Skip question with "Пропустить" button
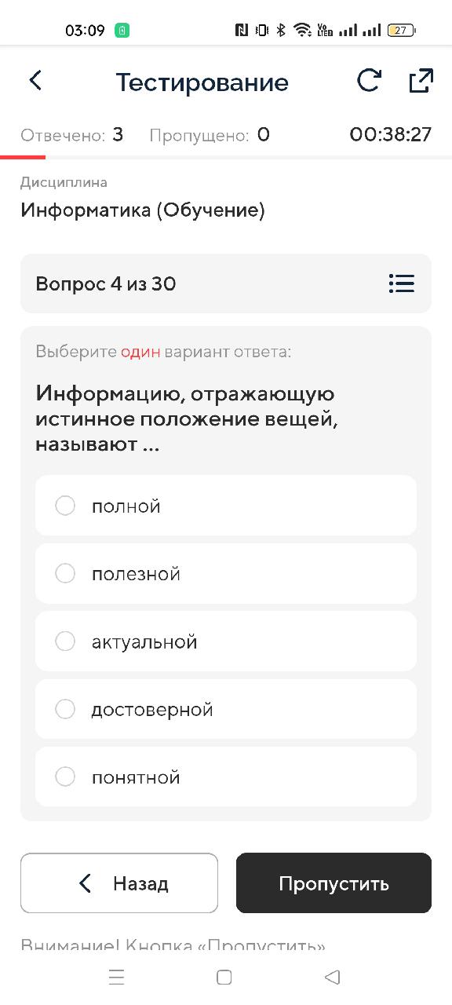 pos(334,883)
